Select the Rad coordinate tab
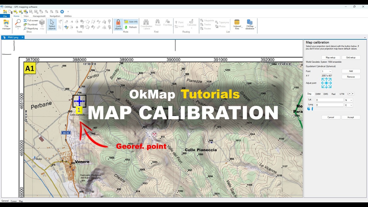This screenshot has height=207, width=368. (x=333, y=94)
